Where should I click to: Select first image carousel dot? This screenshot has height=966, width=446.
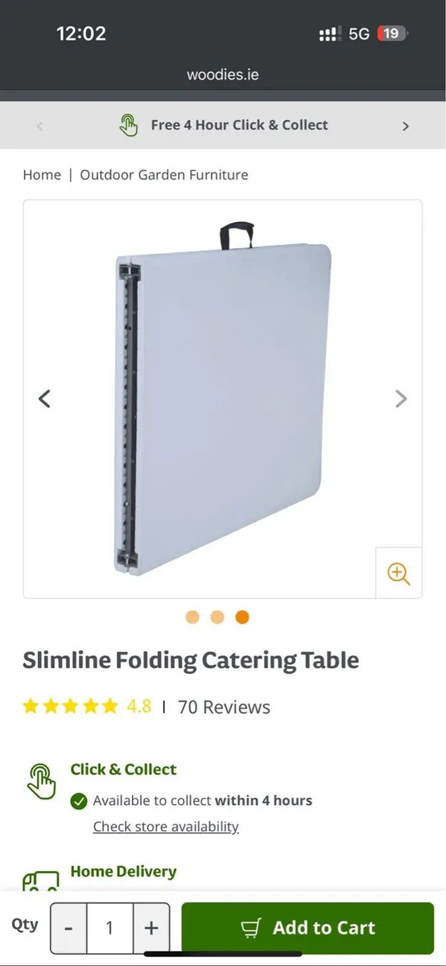point(192,617)
